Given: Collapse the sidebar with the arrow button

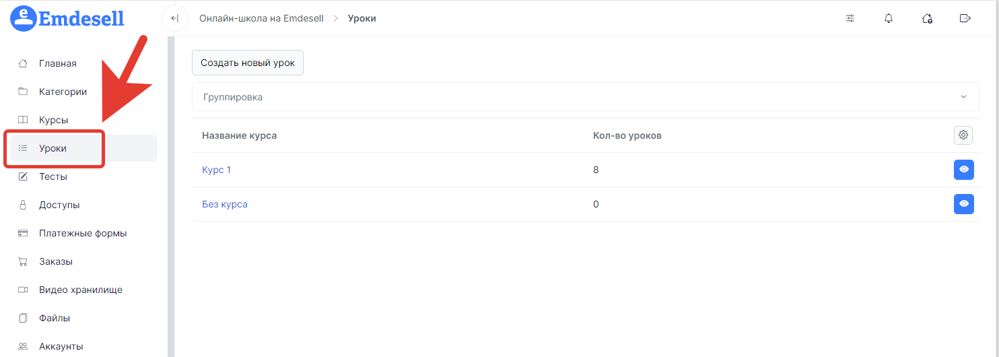Looking at the screenshot, I should tap(174, 18).
